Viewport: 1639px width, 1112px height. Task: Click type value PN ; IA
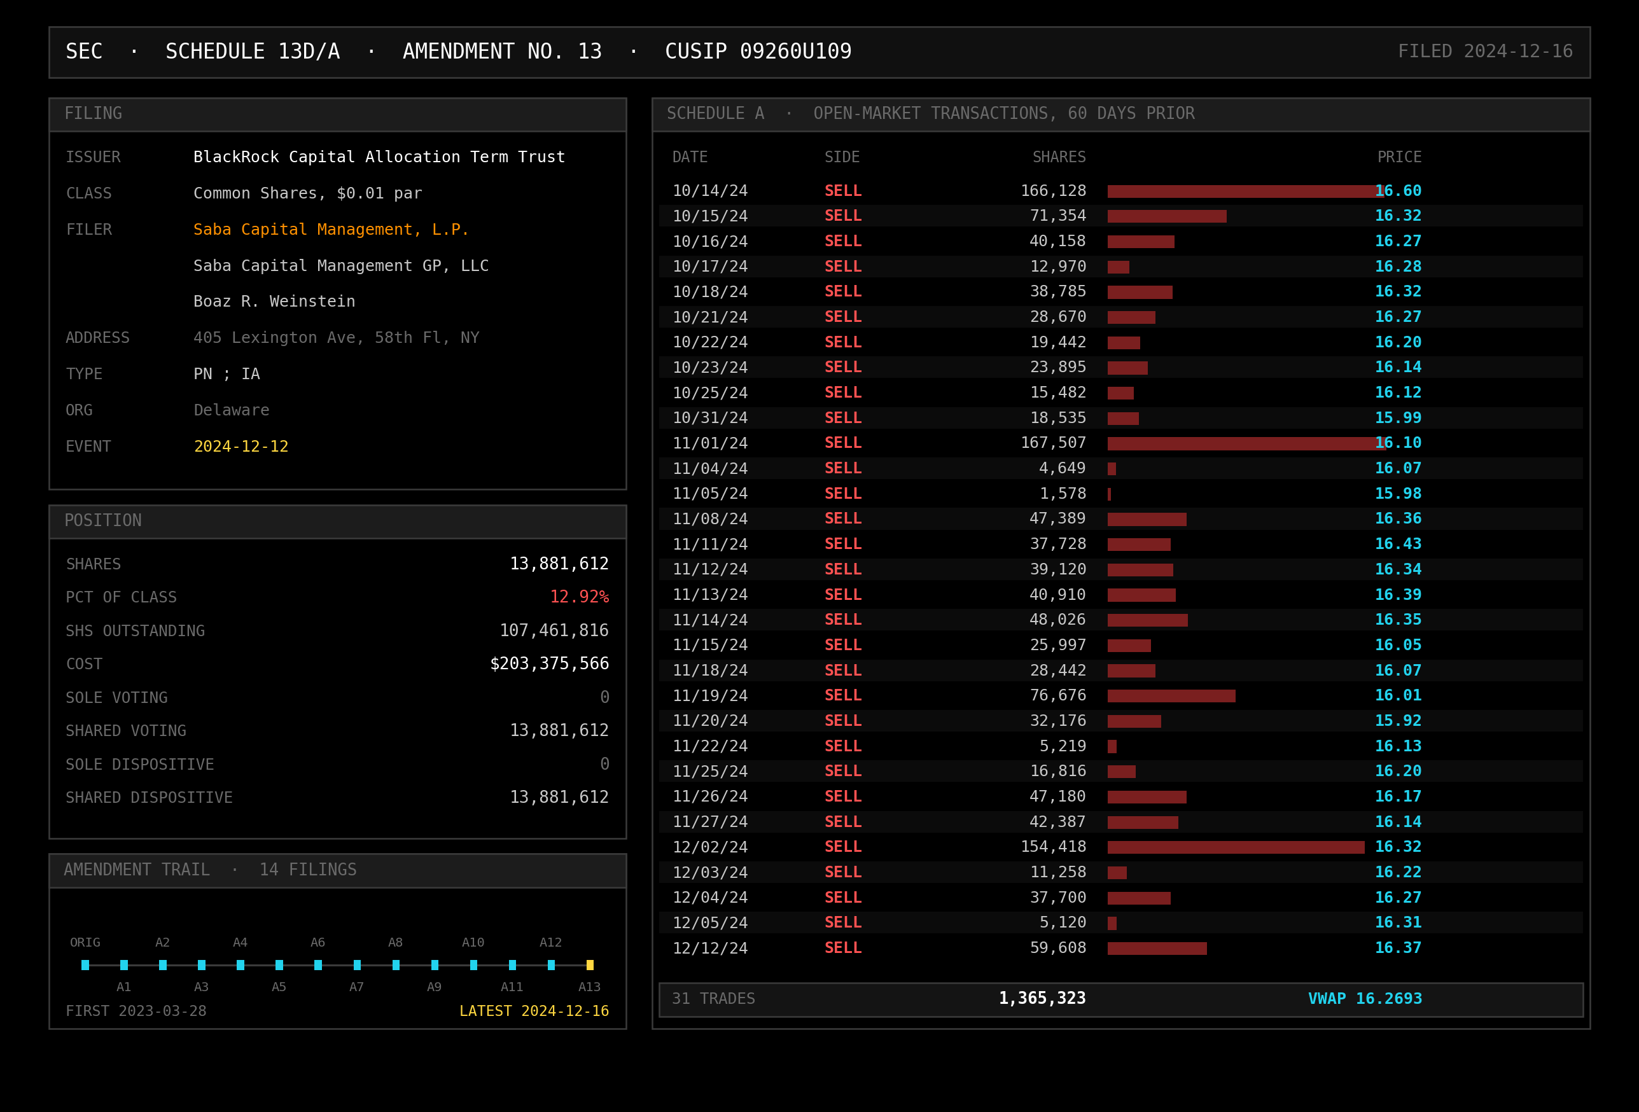tap(227, 373)
